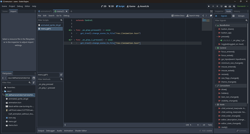Open the Shader Editor bottom panel
The height and width of the screenshot is (134, 250).
pos(81,131)
